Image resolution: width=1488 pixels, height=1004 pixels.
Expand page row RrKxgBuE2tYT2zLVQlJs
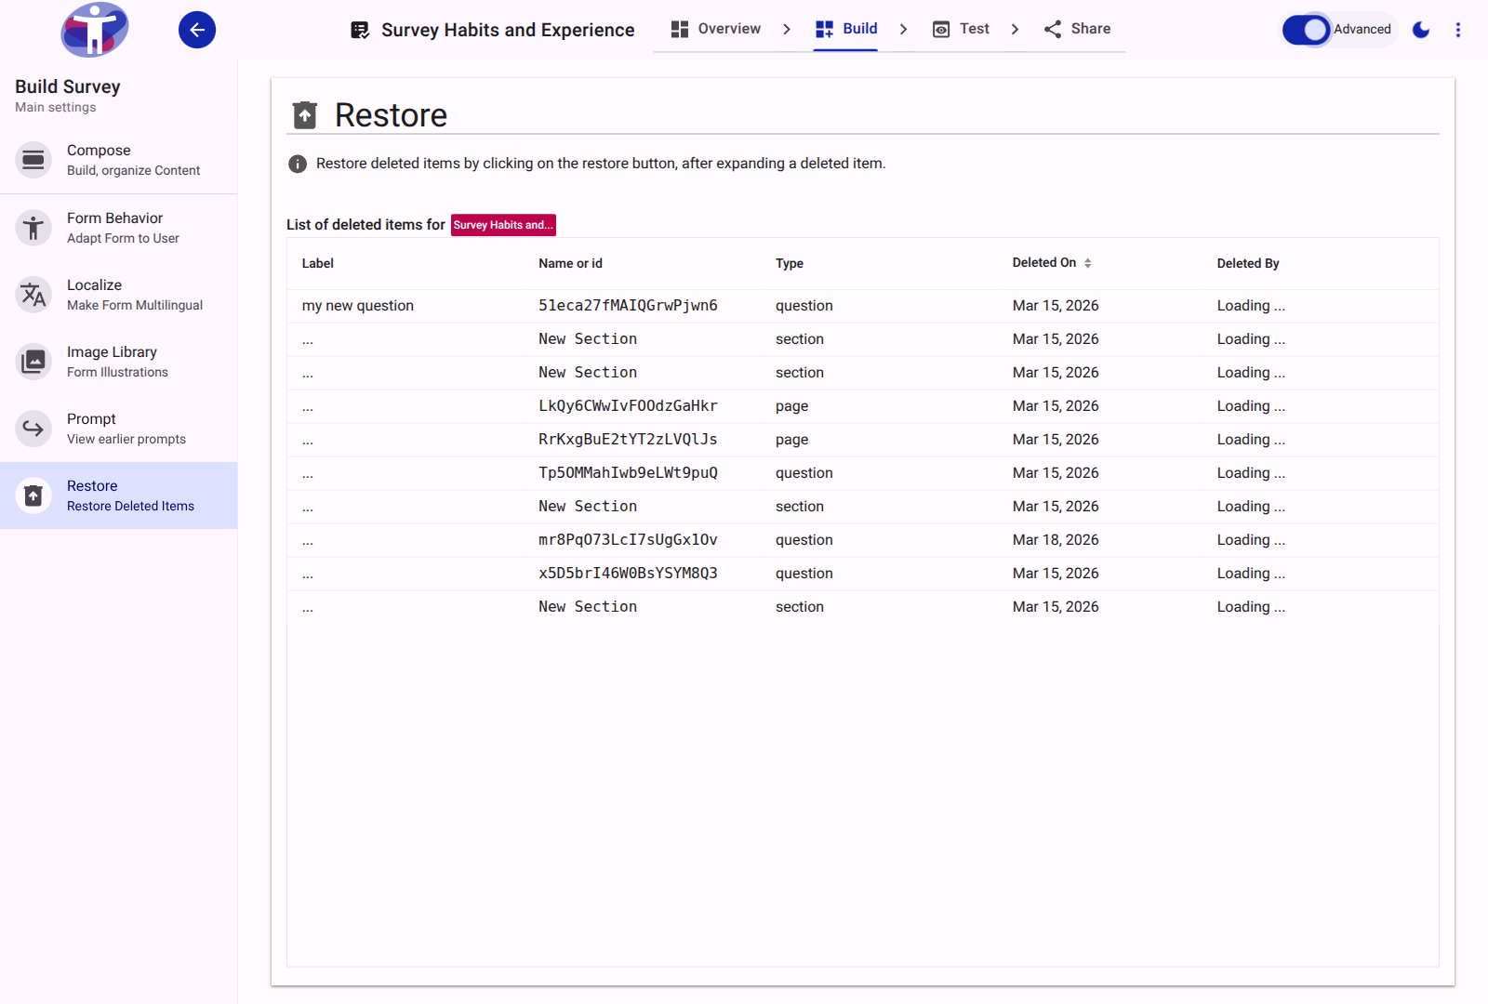863,440
